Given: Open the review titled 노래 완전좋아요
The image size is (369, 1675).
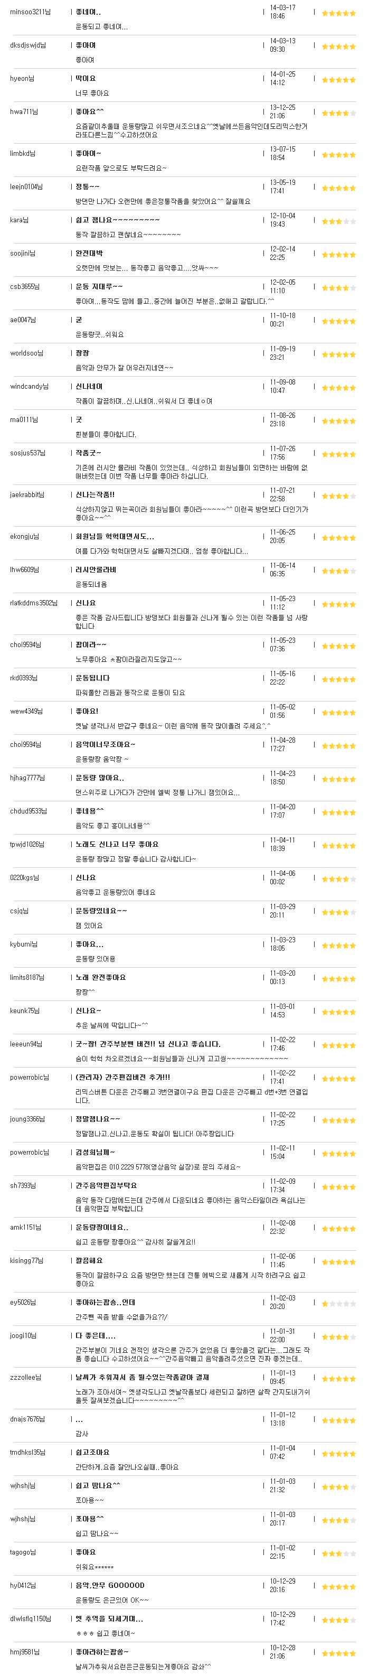Looking at the screenshot, I should tap(101, 977).
